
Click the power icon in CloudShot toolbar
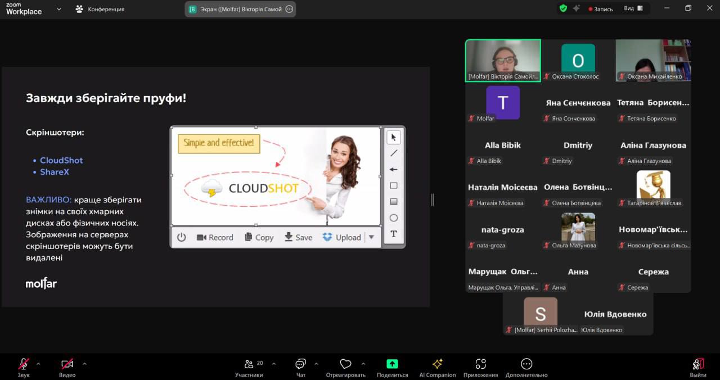pyautogui.click(x=181, y=237)
